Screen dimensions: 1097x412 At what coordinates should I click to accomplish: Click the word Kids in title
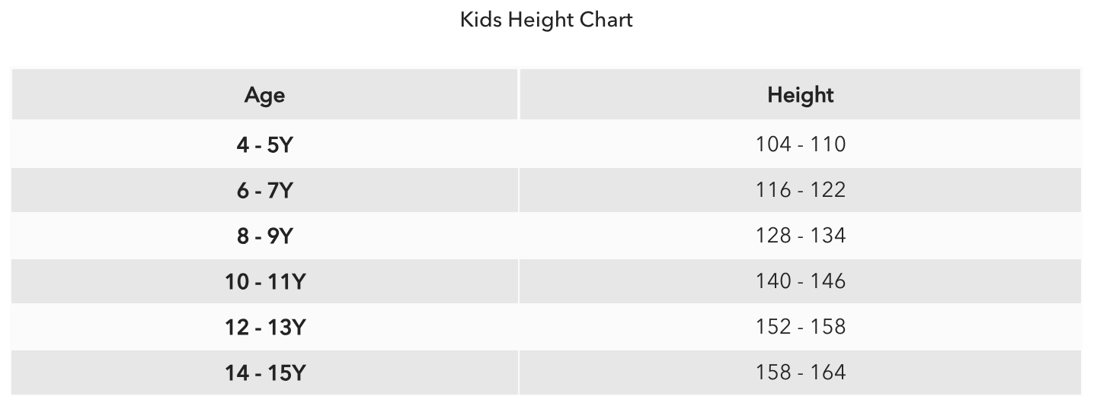pos(481,19)
